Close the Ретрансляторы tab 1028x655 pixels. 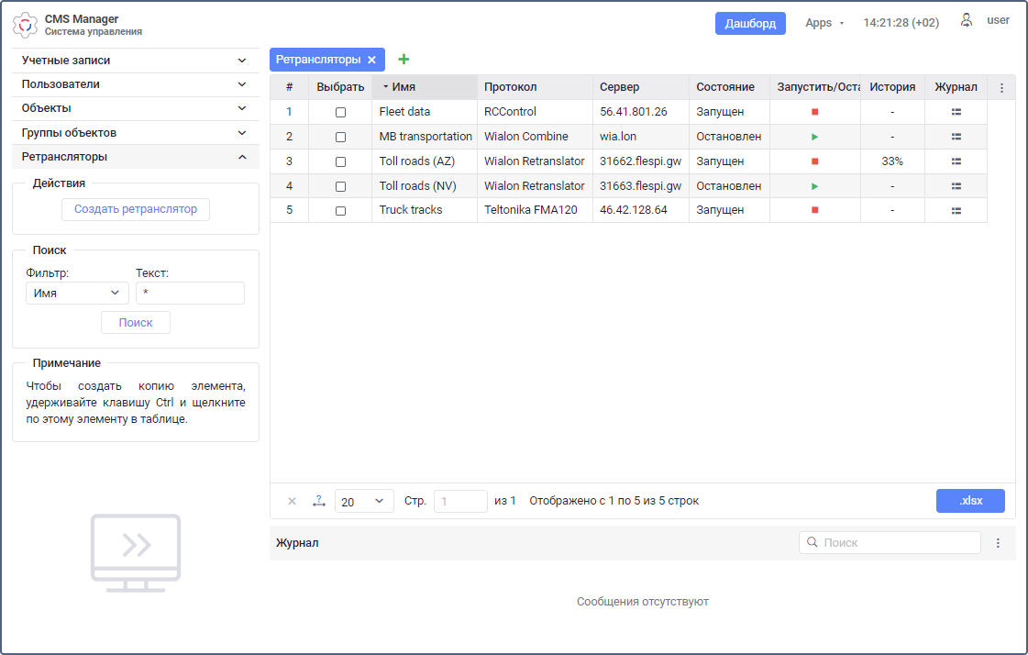(x=371, y=60)
